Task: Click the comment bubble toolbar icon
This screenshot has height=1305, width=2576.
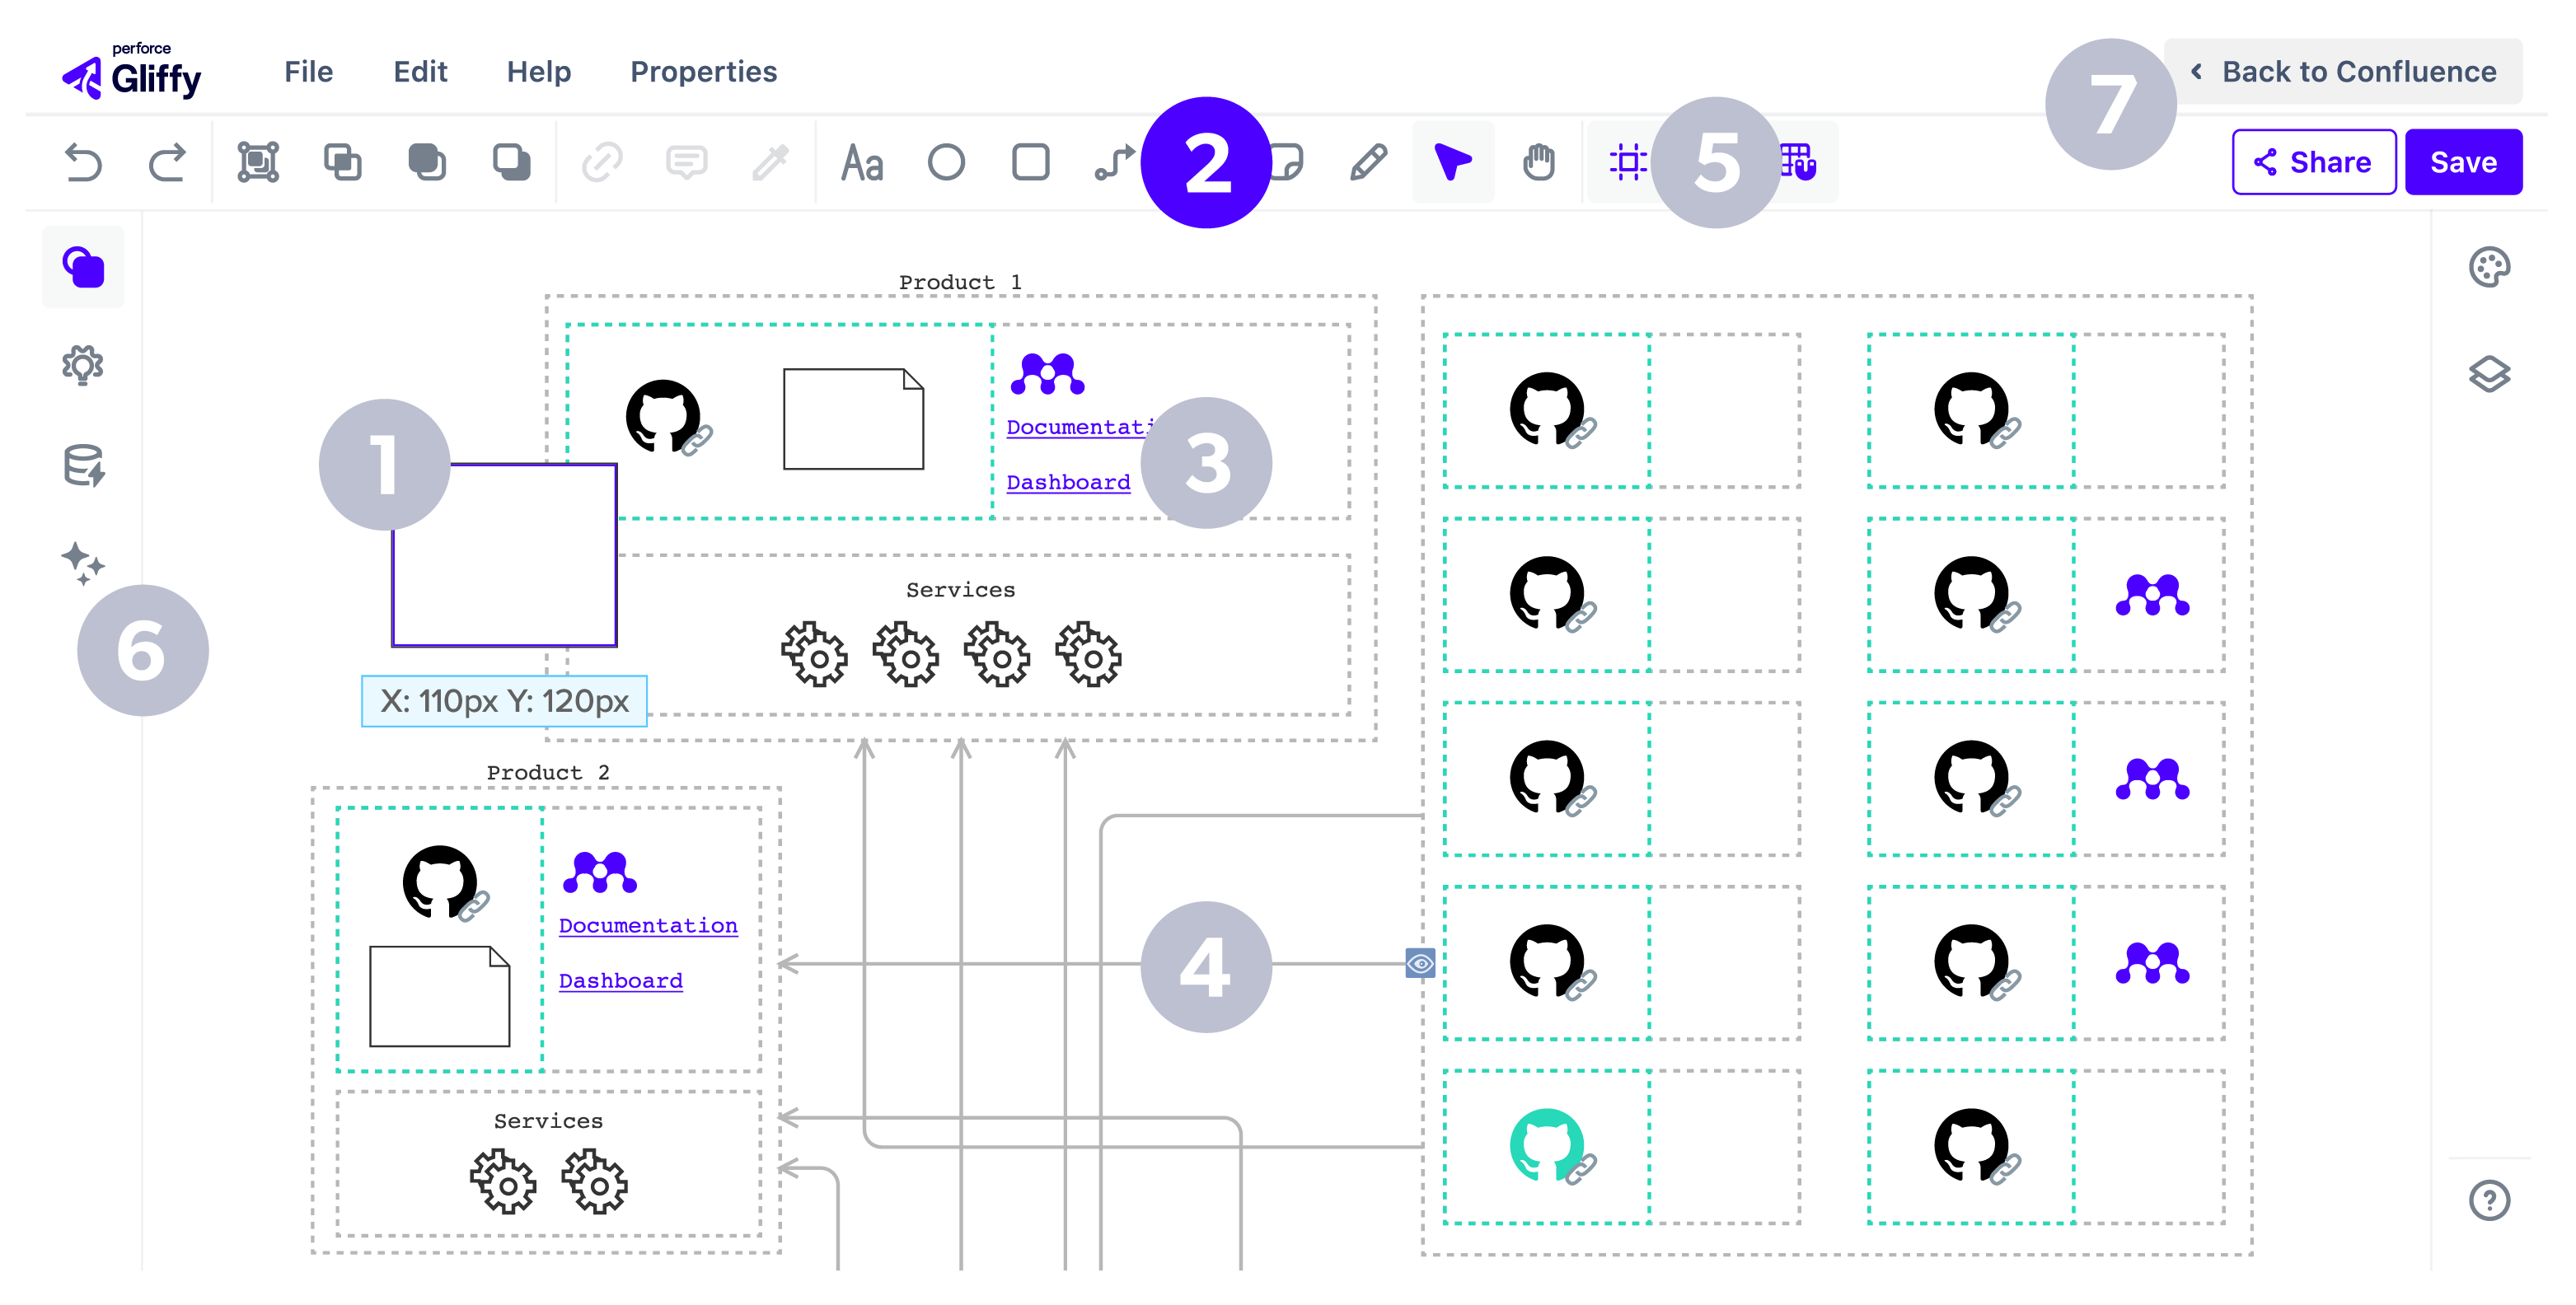Action: pos(686,162)
